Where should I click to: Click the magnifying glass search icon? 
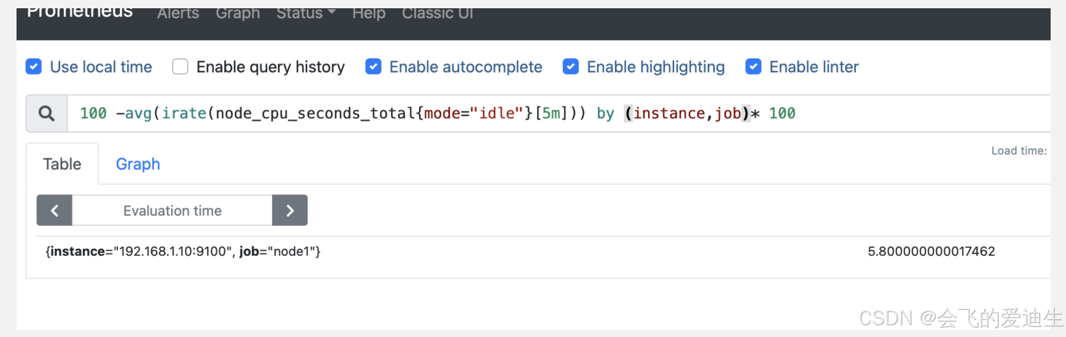[47, 113]
